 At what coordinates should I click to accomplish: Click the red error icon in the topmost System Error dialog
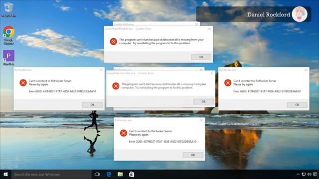[x=113, y=41]
